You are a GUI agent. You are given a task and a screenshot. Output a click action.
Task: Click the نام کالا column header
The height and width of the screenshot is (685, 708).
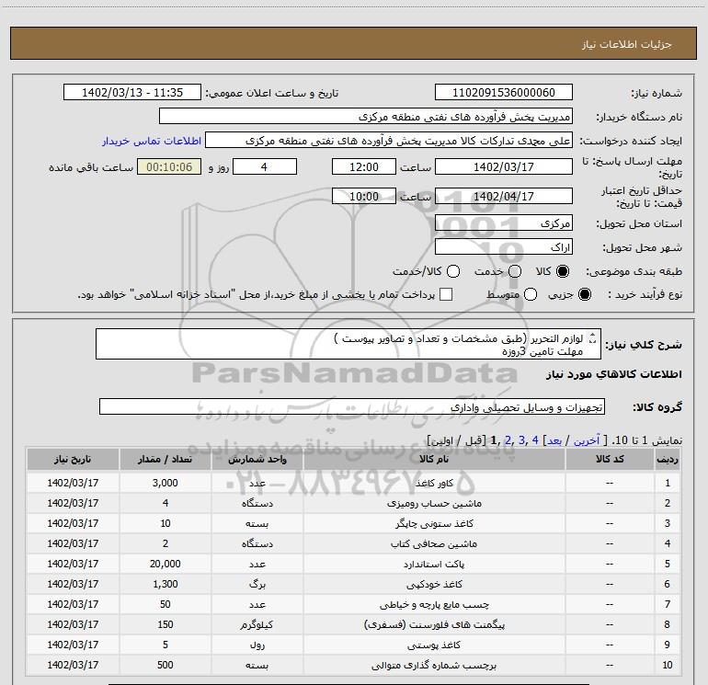pyautogui.click(x=434, y=459)
